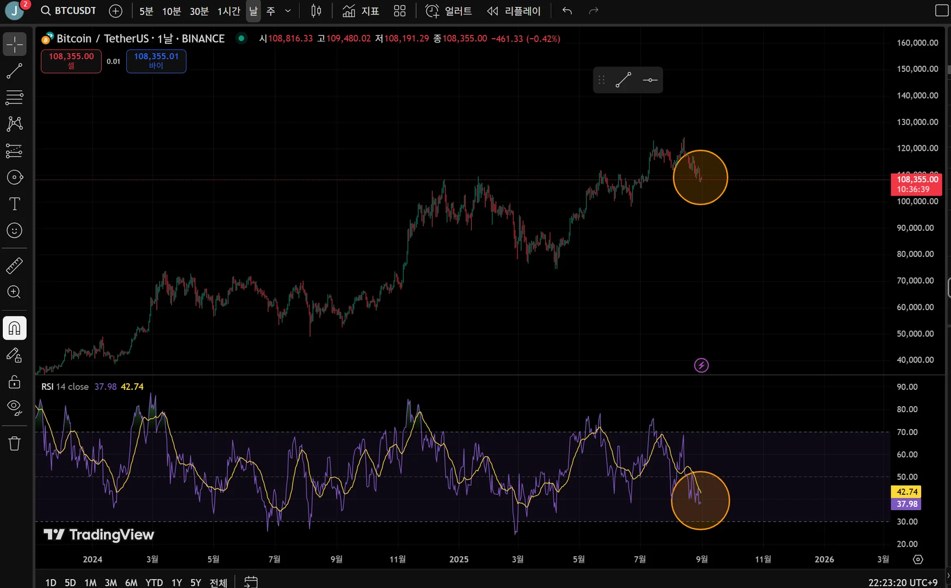Screen dimensions: 951x588
Task: Add a symbol to compare
Action: tap(115, 11)
